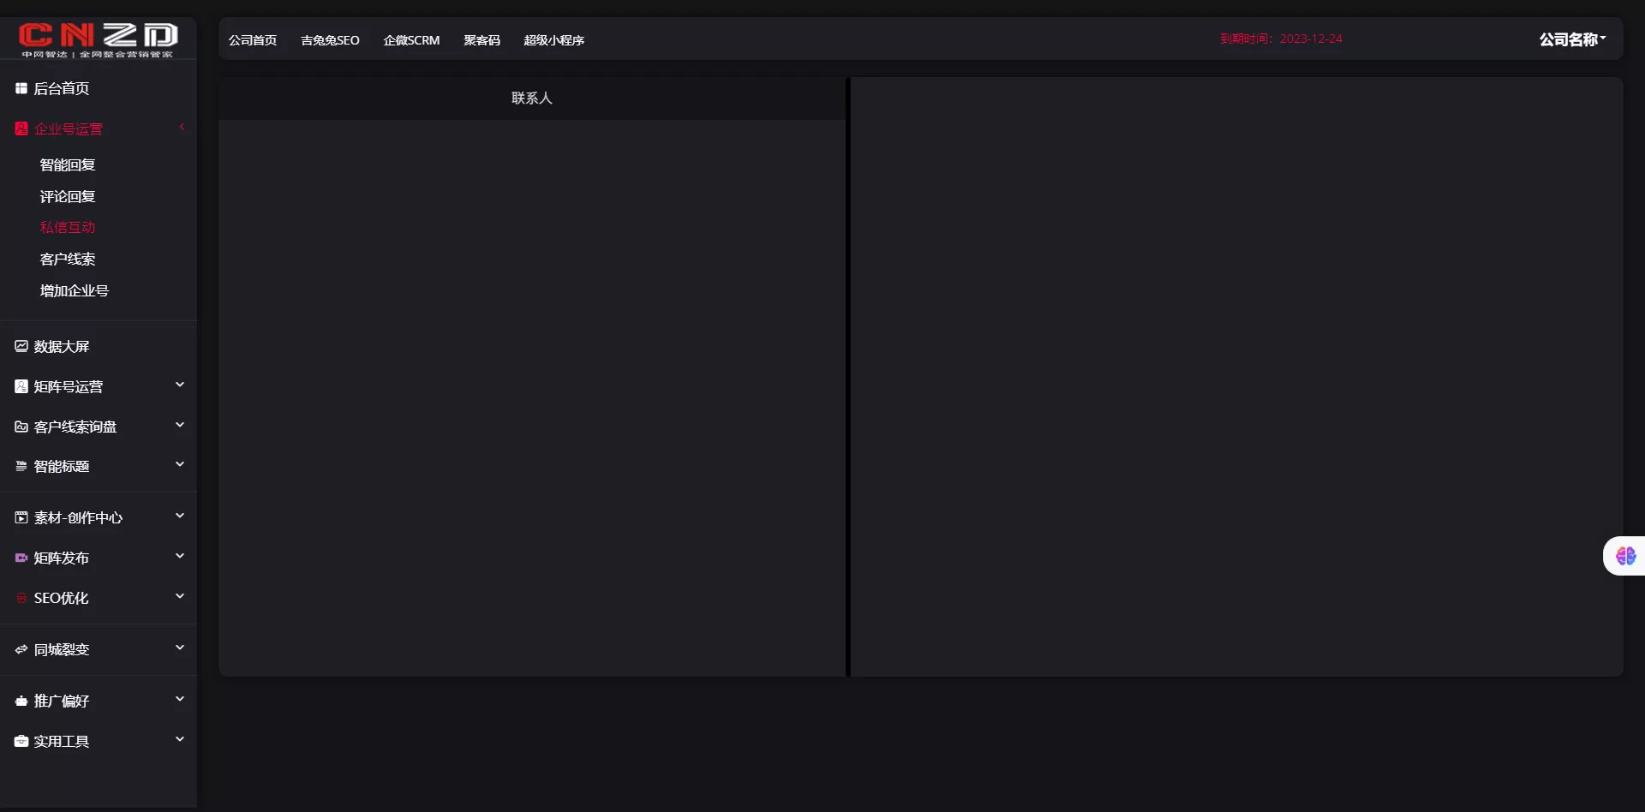Click the 联系人 panel header

tap(531, 99)
